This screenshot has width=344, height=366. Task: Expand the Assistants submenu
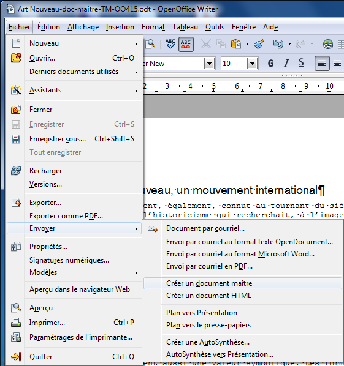tap(74, 90)
